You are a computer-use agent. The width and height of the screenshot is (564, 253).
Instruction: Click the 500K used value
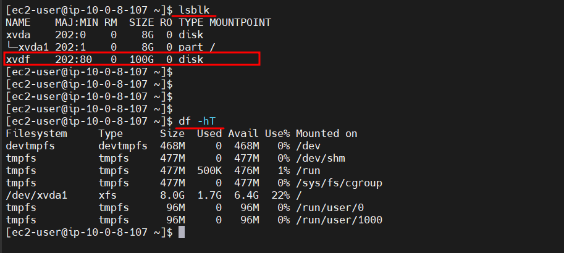tap(209, 171)
